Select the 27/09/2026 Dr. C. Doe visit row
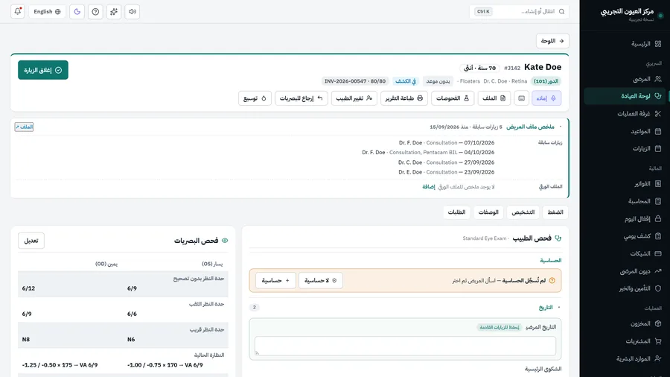 (446, 162)
